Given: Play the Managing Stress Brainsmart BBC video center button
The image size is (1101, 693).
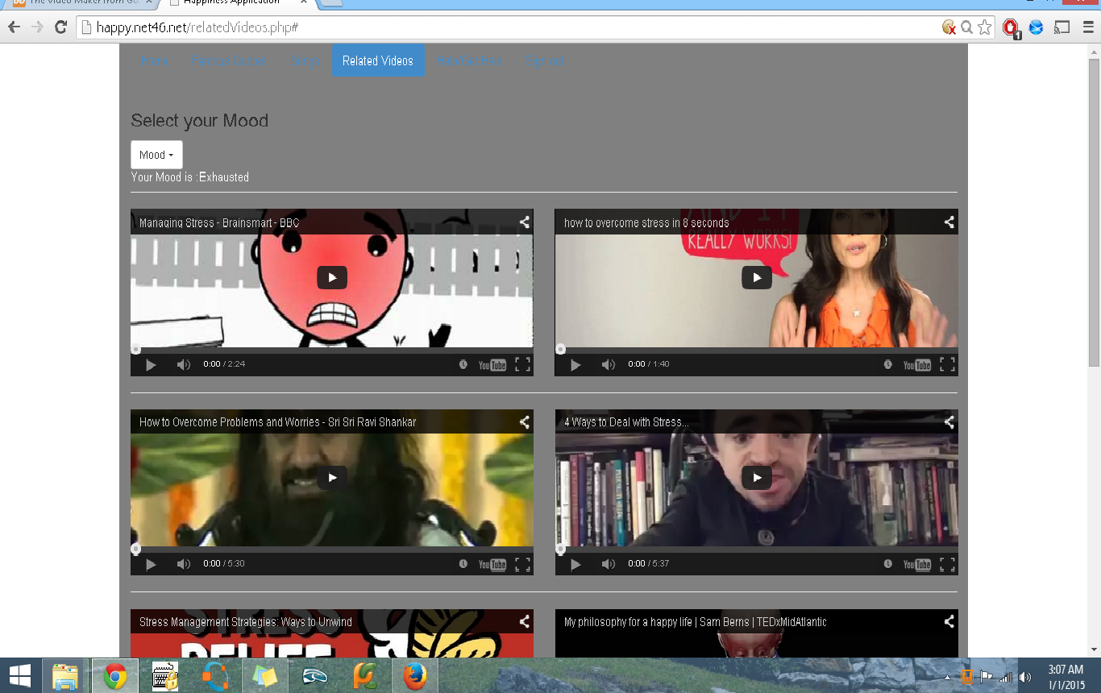Looking at the screenshot, I should 331,277.
